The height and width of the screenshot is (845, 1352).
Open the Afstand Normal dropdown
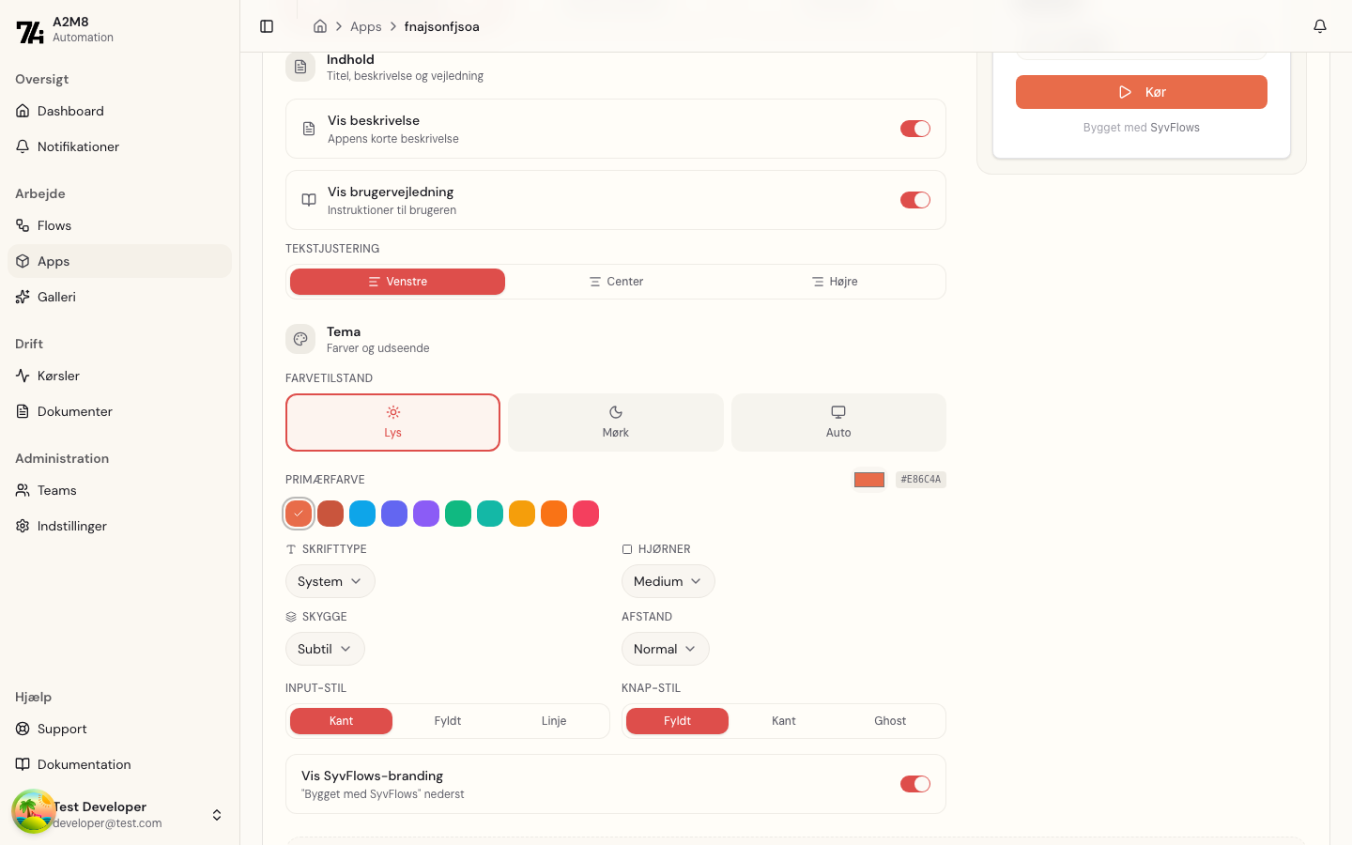click(665, 649)
